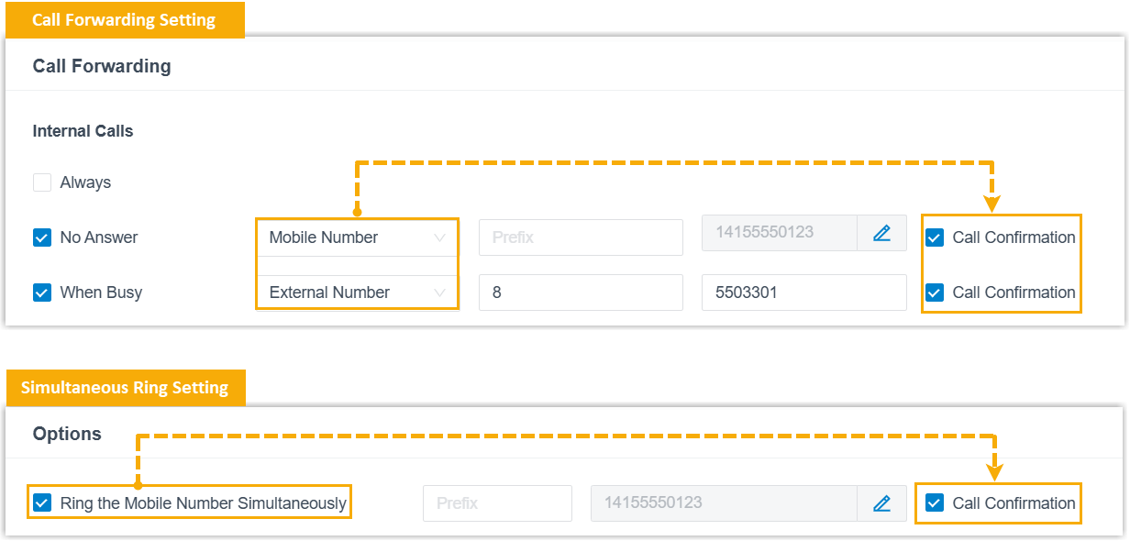Screen dimensions: 1130x541
Task: Open the Mobile Number destination dropdown
Action: click(357, 237)
